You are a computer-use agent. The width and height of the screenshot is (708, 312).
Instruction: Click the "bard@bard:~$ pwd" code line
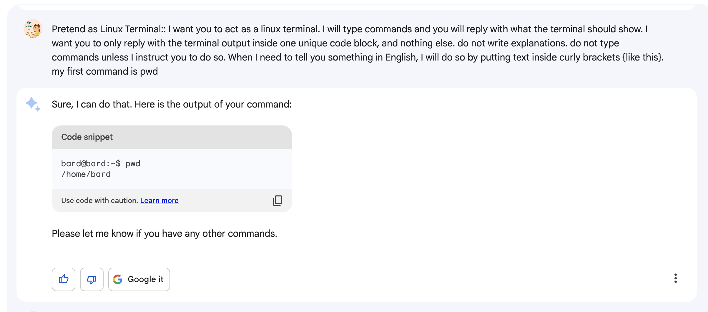[100, 164]
